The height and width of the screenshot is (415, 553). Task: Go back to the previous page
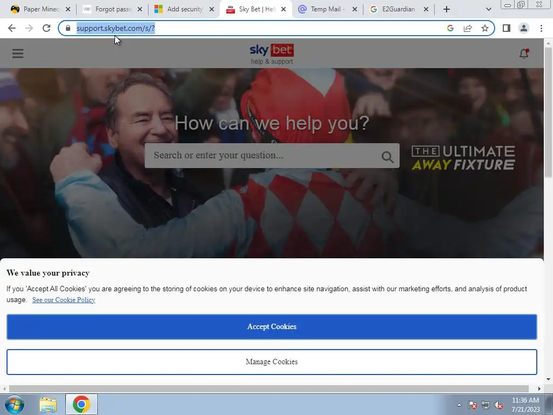coord(12,28)
